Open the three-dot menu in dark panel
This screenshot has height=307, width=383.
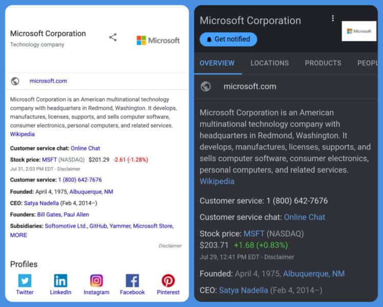pos(333,18)
